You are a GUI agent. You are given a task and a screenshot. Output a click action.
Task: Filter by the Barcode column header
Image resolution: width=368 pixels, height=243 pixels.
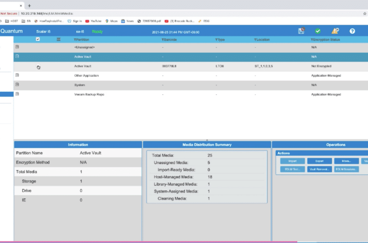(169, 40)
